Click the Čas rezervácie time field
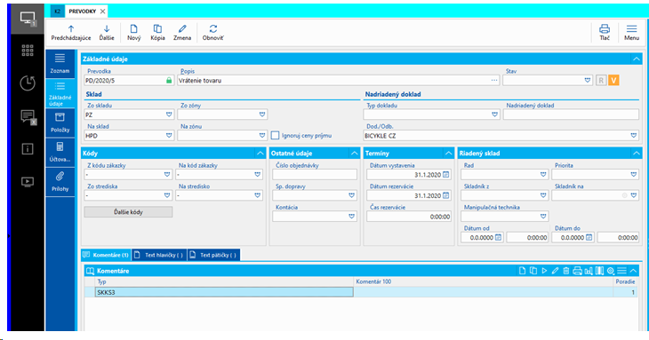 (x=409, y=217)
